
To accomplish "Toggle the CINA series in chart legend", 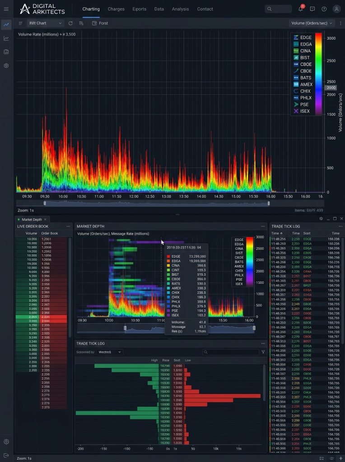I will [x=302, y=51].
